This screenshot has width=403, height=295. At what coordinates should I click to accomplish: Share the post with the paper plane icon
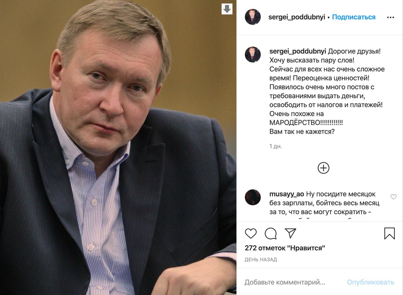click(x=290, y=233)
